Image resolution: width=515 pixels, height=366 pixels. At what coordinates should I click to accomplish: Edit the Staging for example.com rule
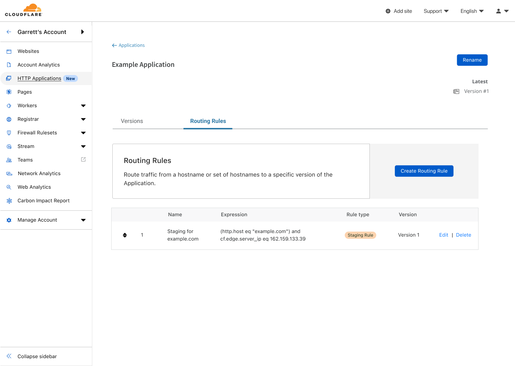pyautogui.click(x=443, y=235)
